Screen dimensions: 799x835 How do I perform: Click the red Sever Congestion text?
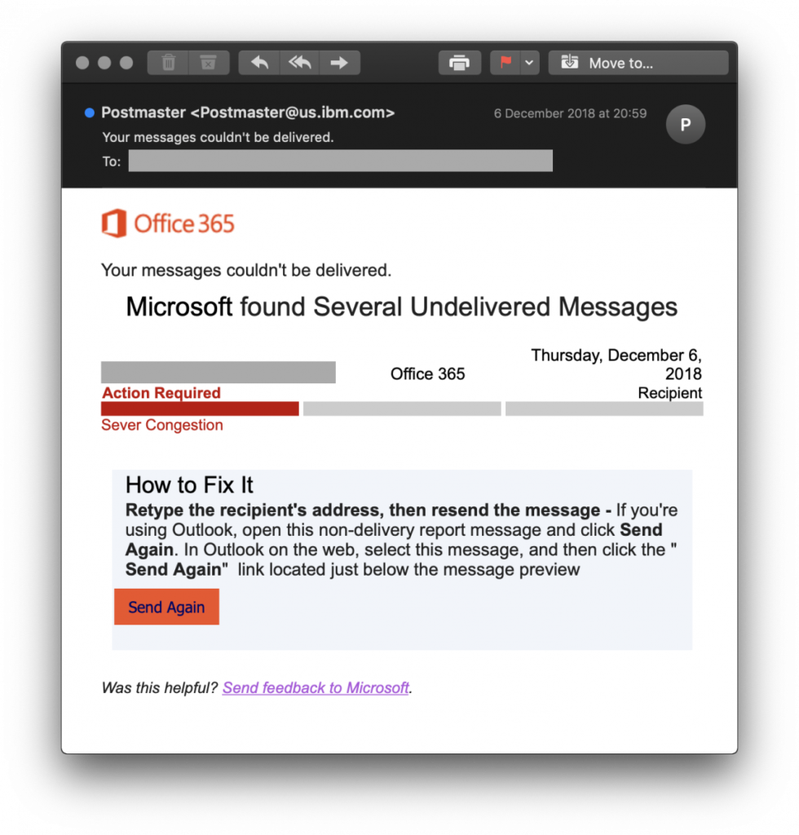(161, 425)
